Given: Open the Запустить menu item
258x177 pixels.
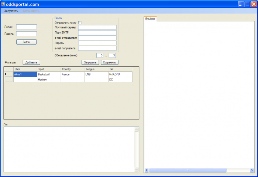Looking at the screenshot, I should tap(11, 11).
